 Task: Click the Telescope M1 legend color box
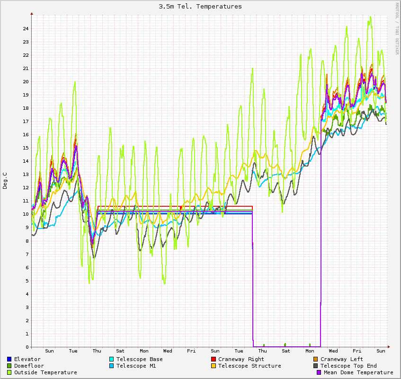click(112, 366)
